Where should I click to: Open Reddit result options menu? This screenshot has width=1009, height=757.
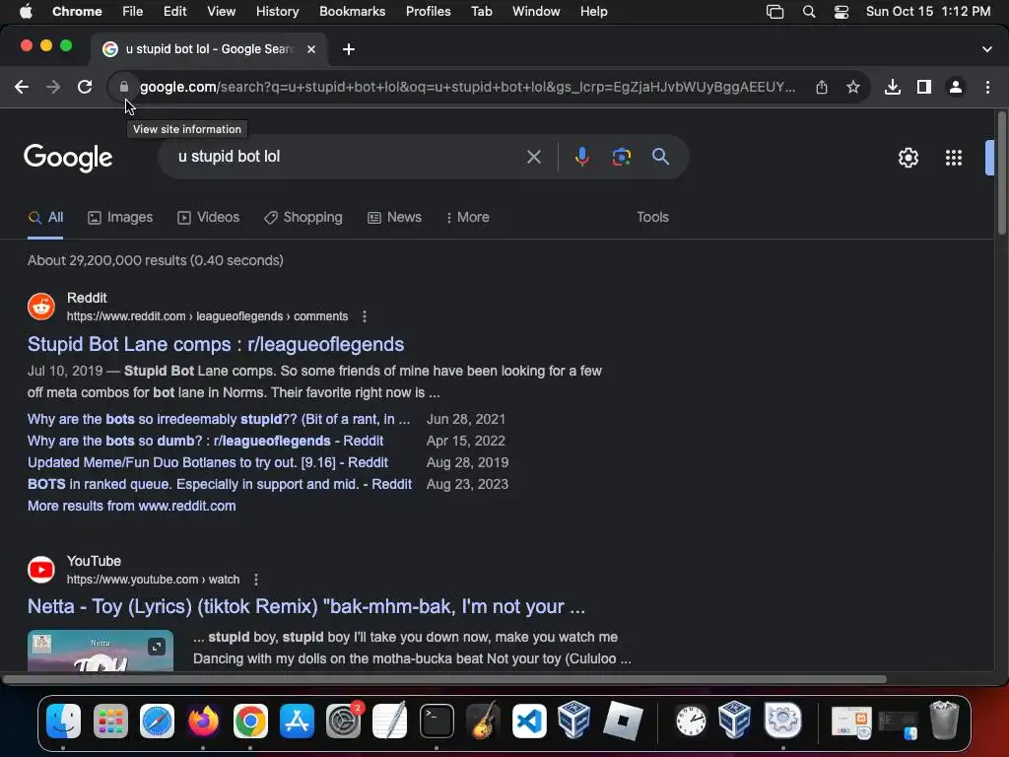coord(365,316)
